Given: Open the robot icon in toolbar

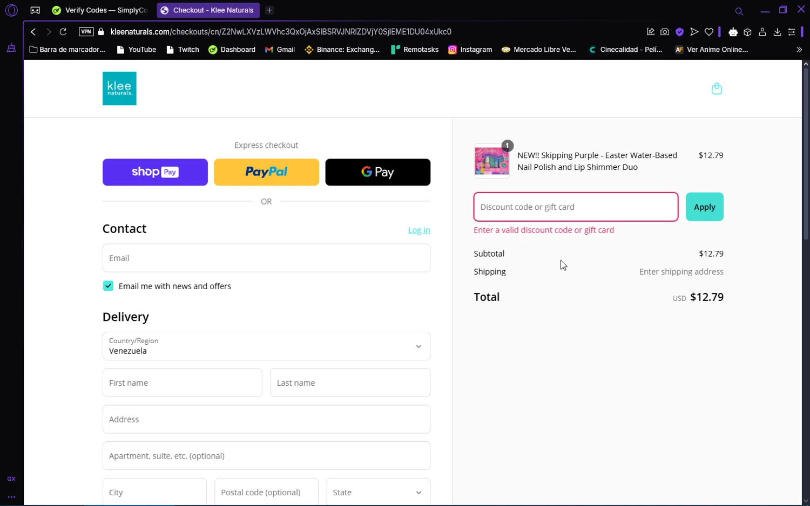Looking at the screenshot, I should pyautogui.click(x=733, y=32).
